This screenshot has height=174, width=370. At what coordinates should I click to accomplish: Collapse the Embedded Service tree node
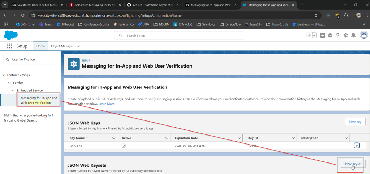(x=14, y=90)
